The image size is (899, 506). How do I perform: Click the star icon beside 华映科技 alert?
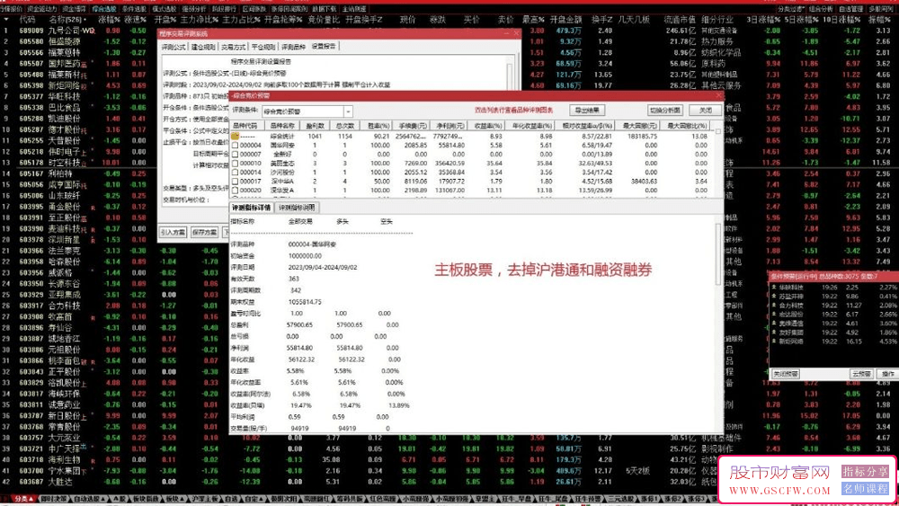[x=774, y=287]
